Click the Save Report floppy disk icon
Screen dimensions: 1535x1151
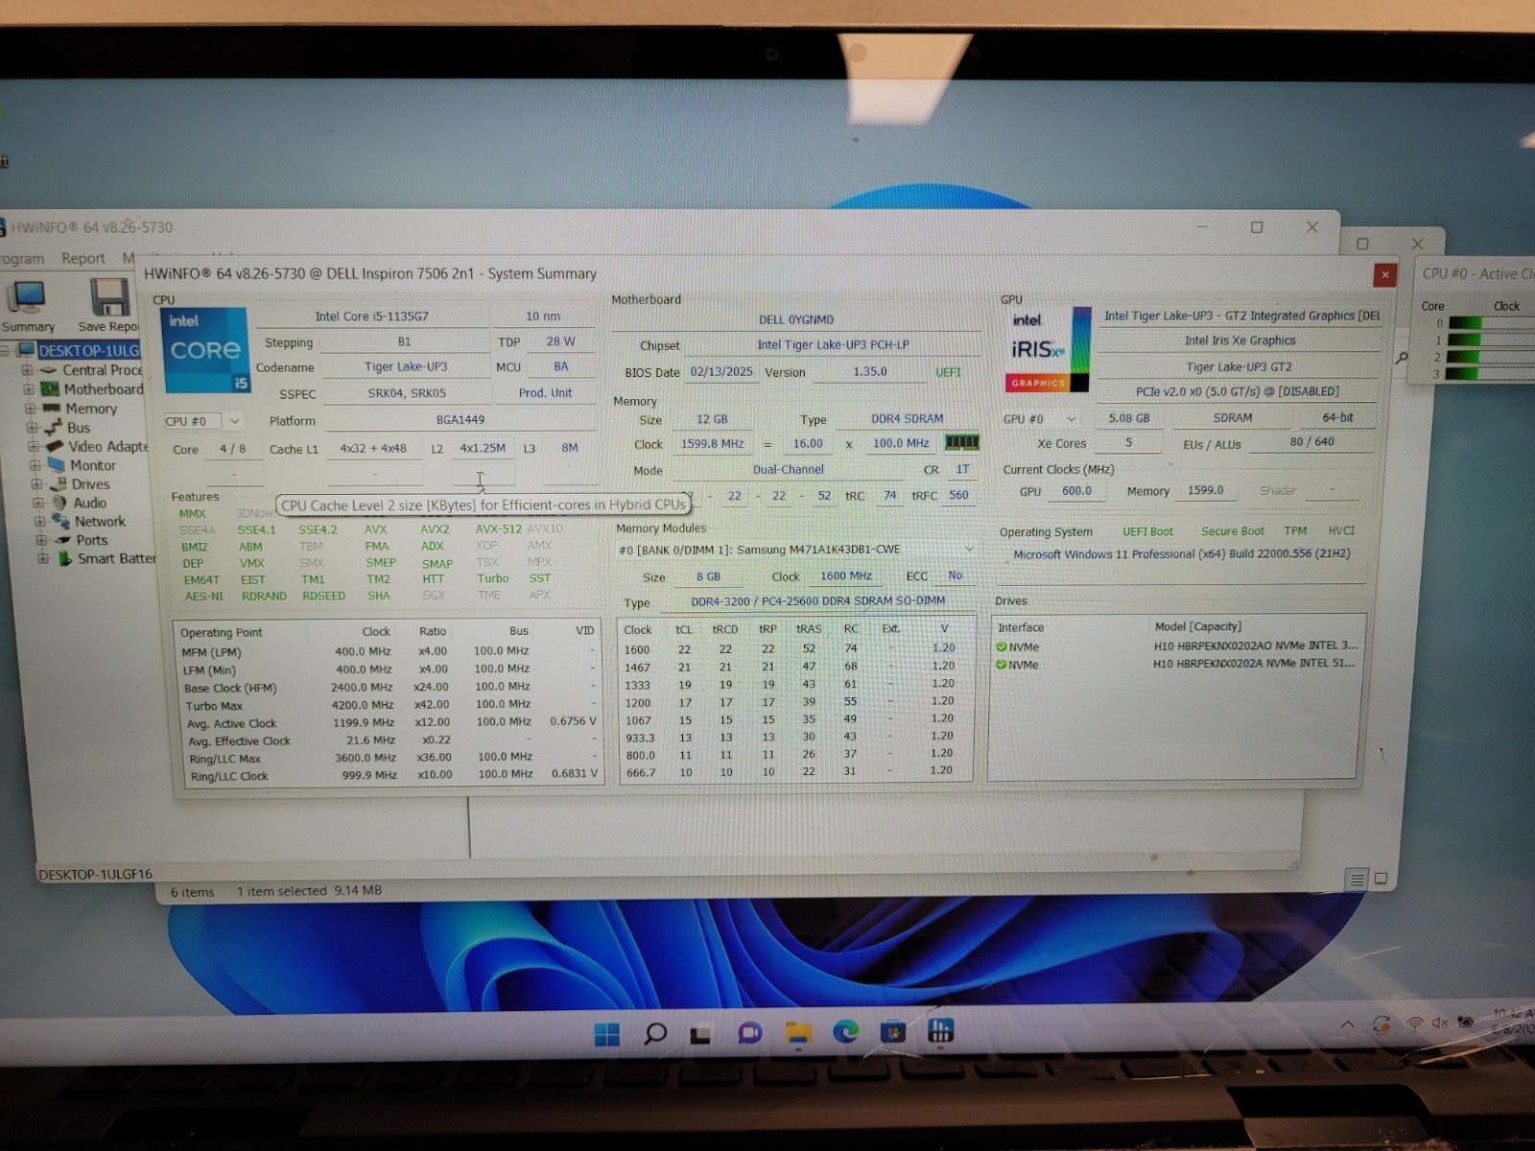pos(109,297)
